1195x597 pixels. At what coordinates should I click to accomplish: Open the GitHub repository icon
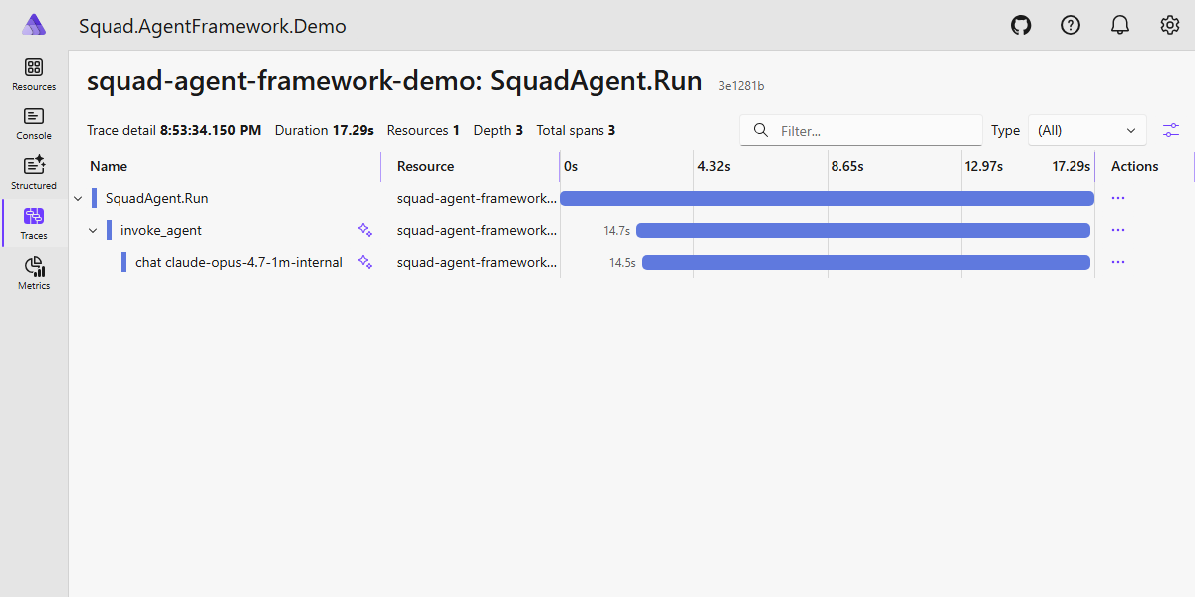point(1021,26)
